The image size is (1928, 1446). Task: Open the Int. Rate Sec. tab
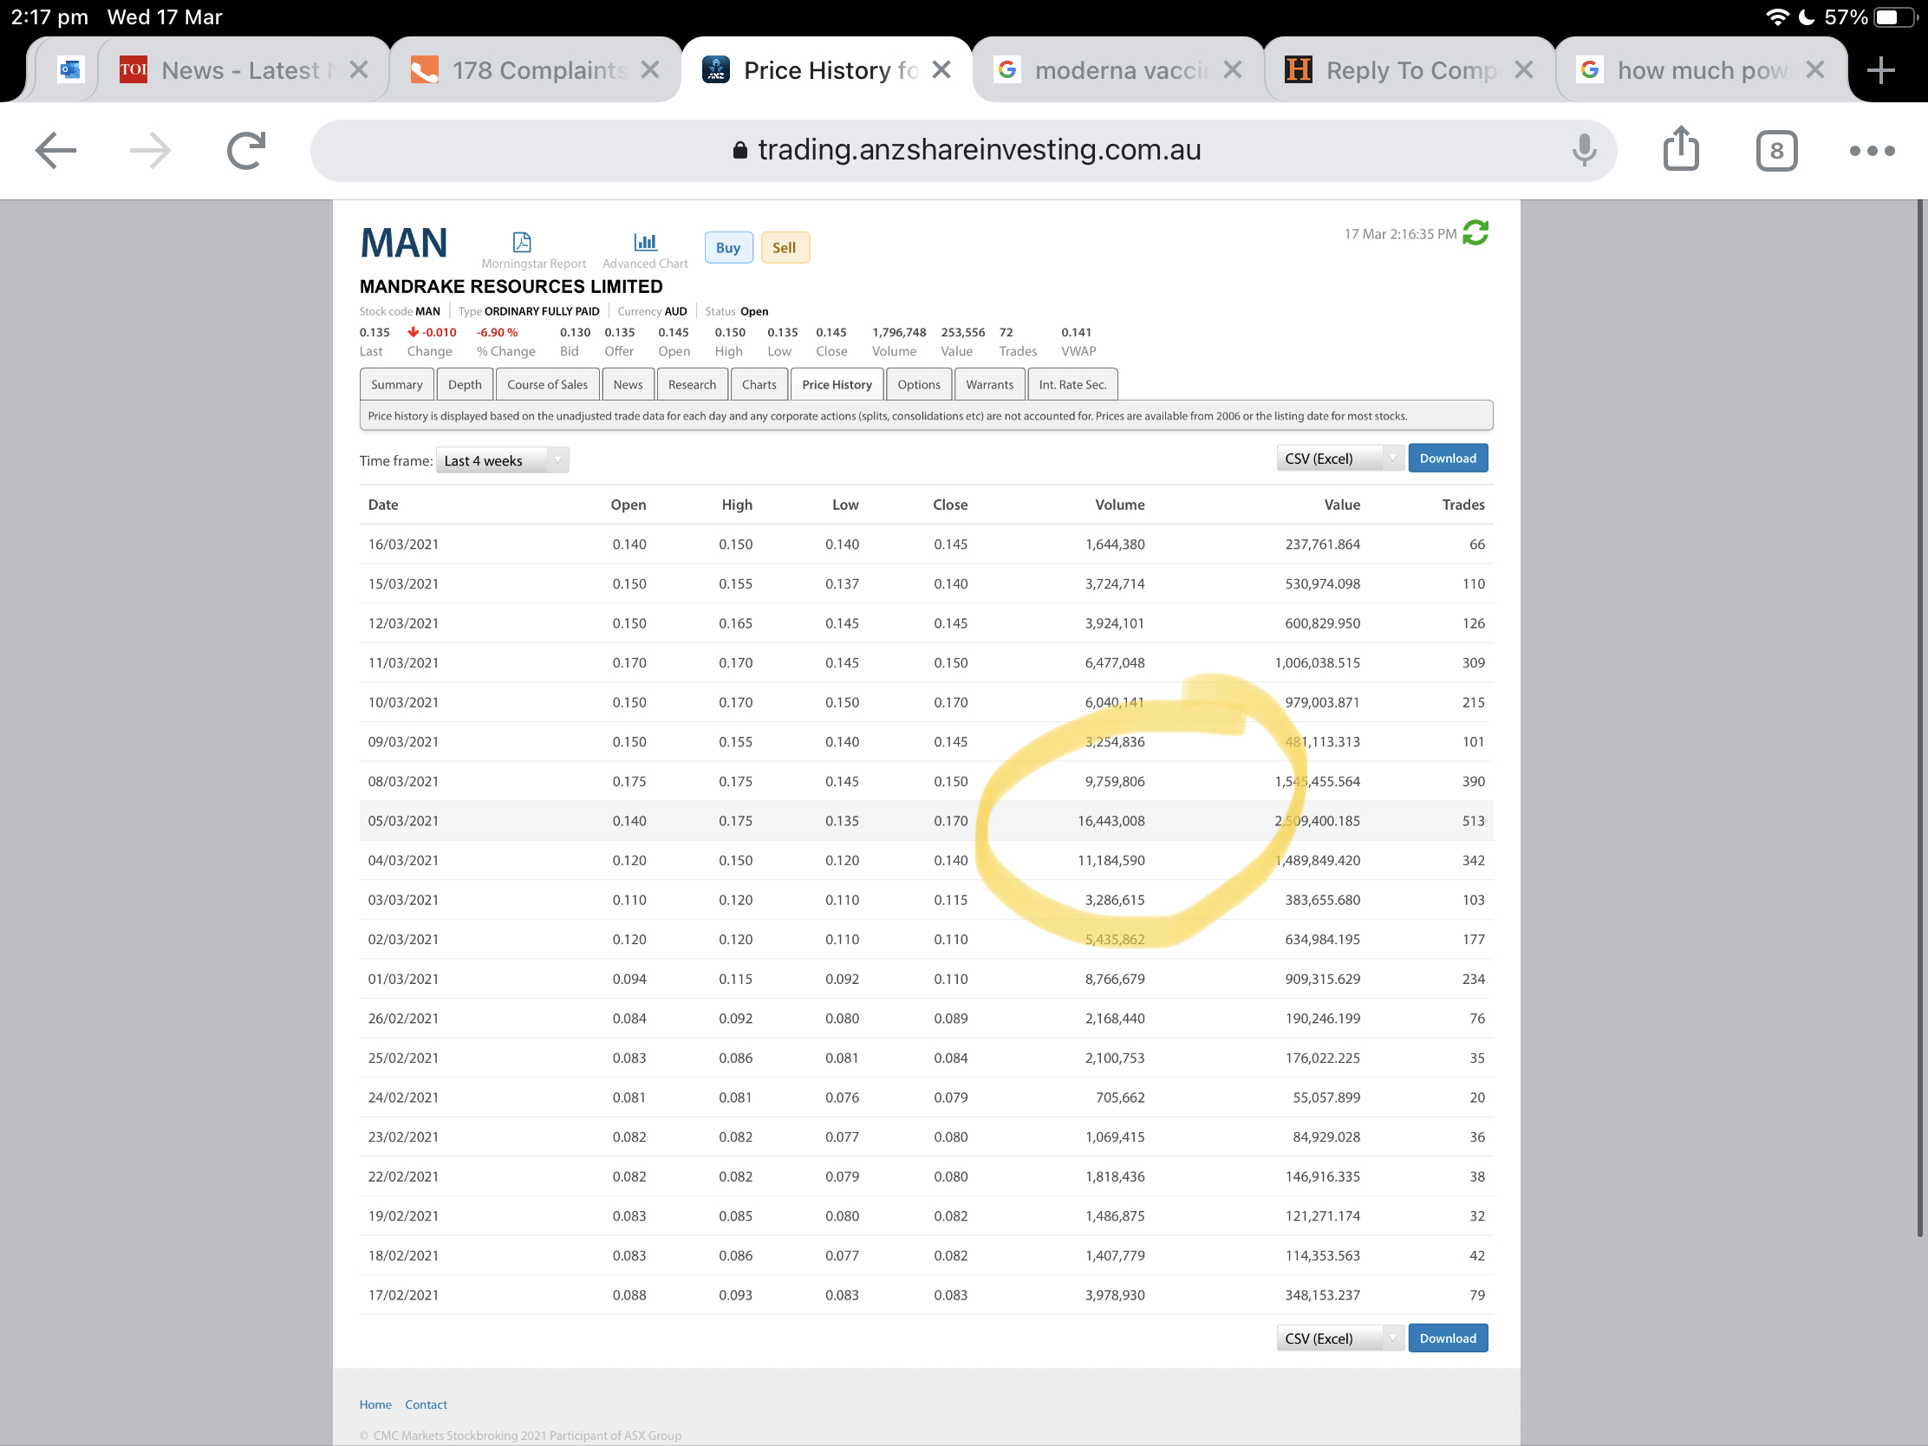(x=1072, y=384)
